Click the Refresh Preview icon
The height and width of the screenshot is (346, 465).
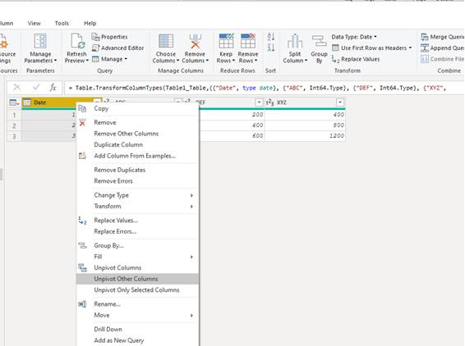click(78, 41)
